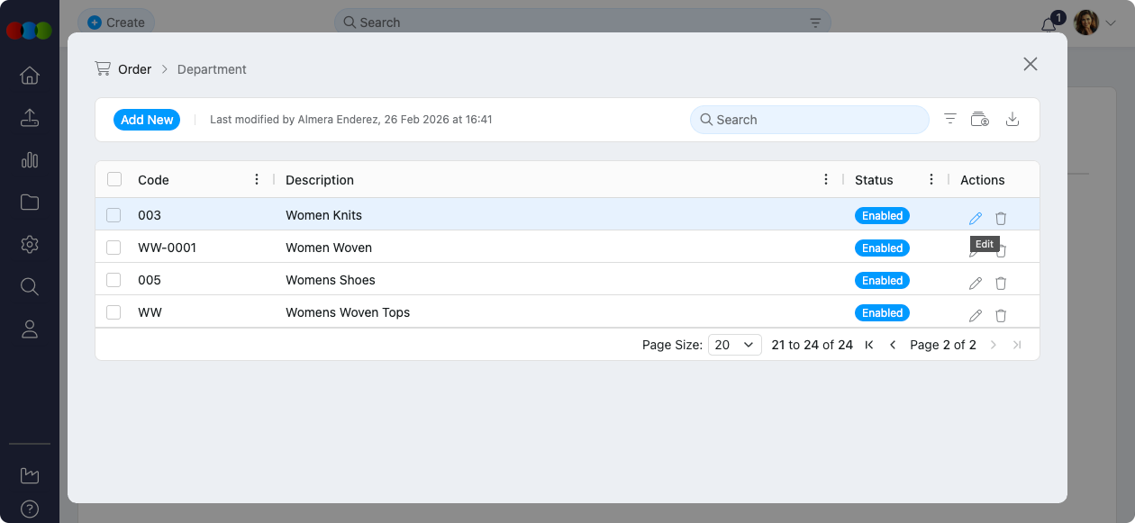The image size is (1135, 523).
Task: Click the department Search field
Action: click(x=809, y=120)
